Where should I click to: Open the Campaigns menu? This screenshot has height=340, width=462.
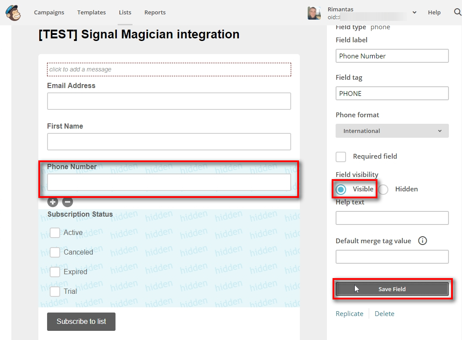(x=49, y=13)
